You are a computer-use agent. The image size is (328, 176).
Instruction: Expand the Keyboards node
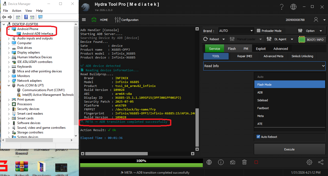9,67
